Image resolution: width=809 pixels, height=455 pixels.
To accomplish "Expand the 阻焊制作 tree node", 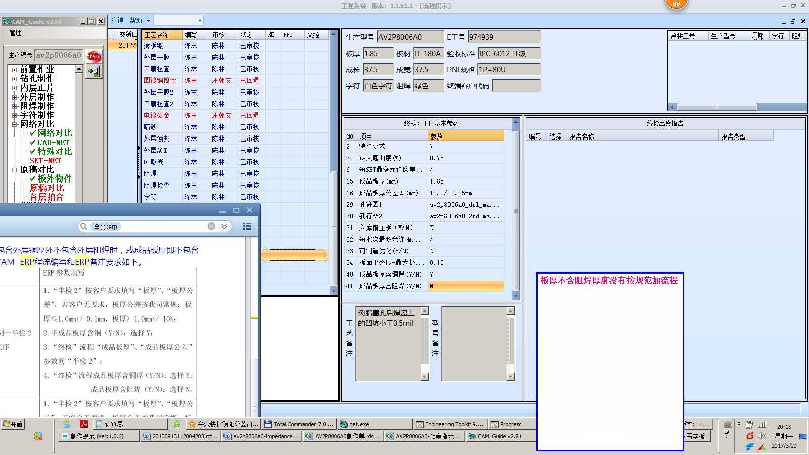I will (x=15, y=106).
